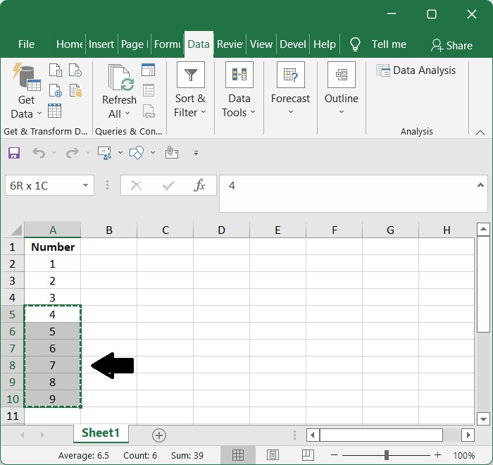This screenshot has width=493, height=465.
Task: Save the workbook with the floppy icon
Action: click(14, 152)
